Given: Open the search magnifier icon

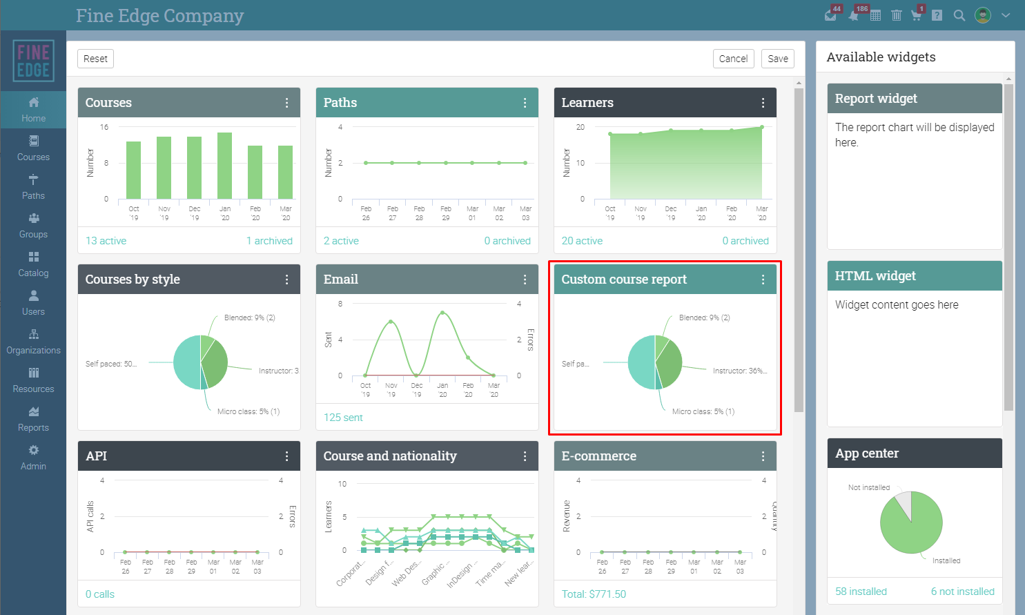Looking at the screenshot, I should (959, 15).
